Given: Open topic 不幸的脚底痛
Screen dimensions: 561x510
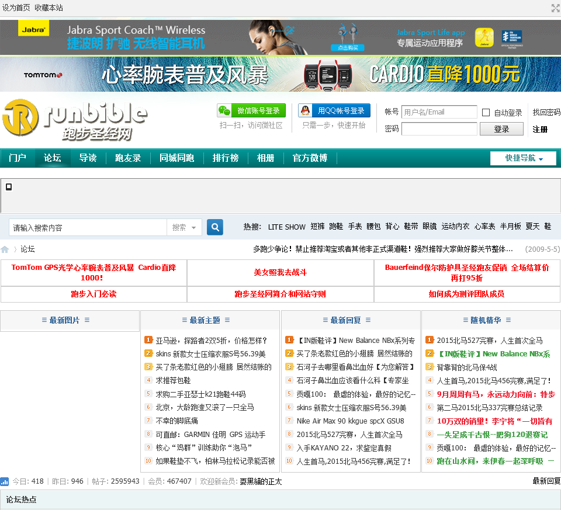Looking at the screenshot, I should tap(176, 421).
